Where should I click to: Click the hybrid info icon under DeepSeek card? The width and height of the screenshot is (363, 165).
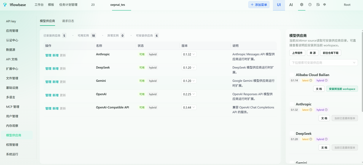[x=326, y=139]
